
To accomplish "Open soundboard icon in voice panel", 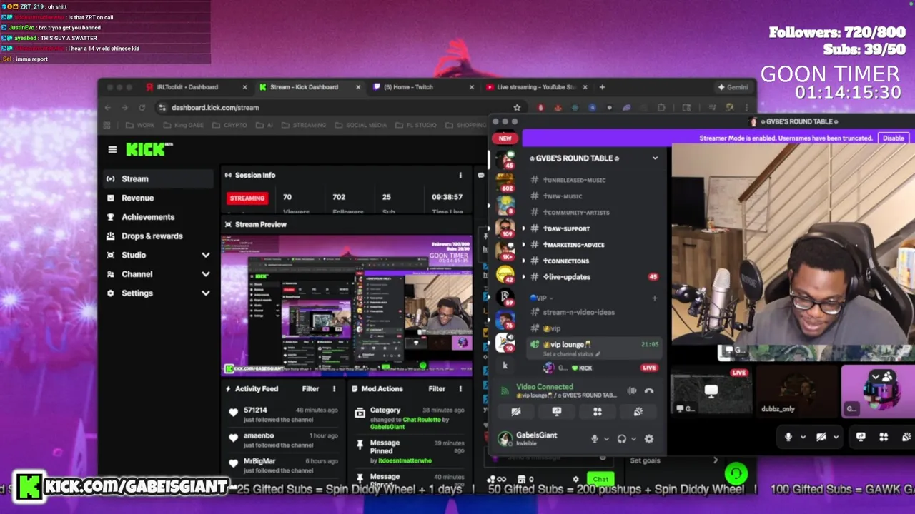I will pyautogui.click(x=638, y=412).
